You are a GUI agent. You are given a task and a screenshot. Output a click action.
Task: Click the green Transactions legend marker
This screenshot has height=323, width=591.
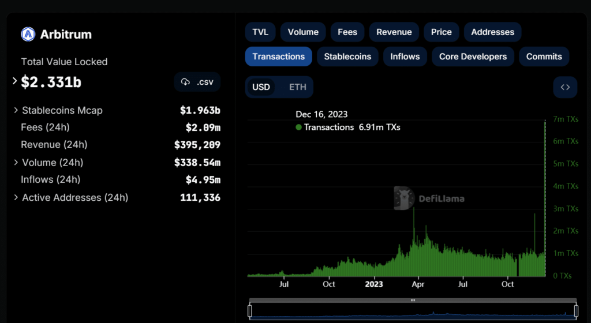click(298, 127)
